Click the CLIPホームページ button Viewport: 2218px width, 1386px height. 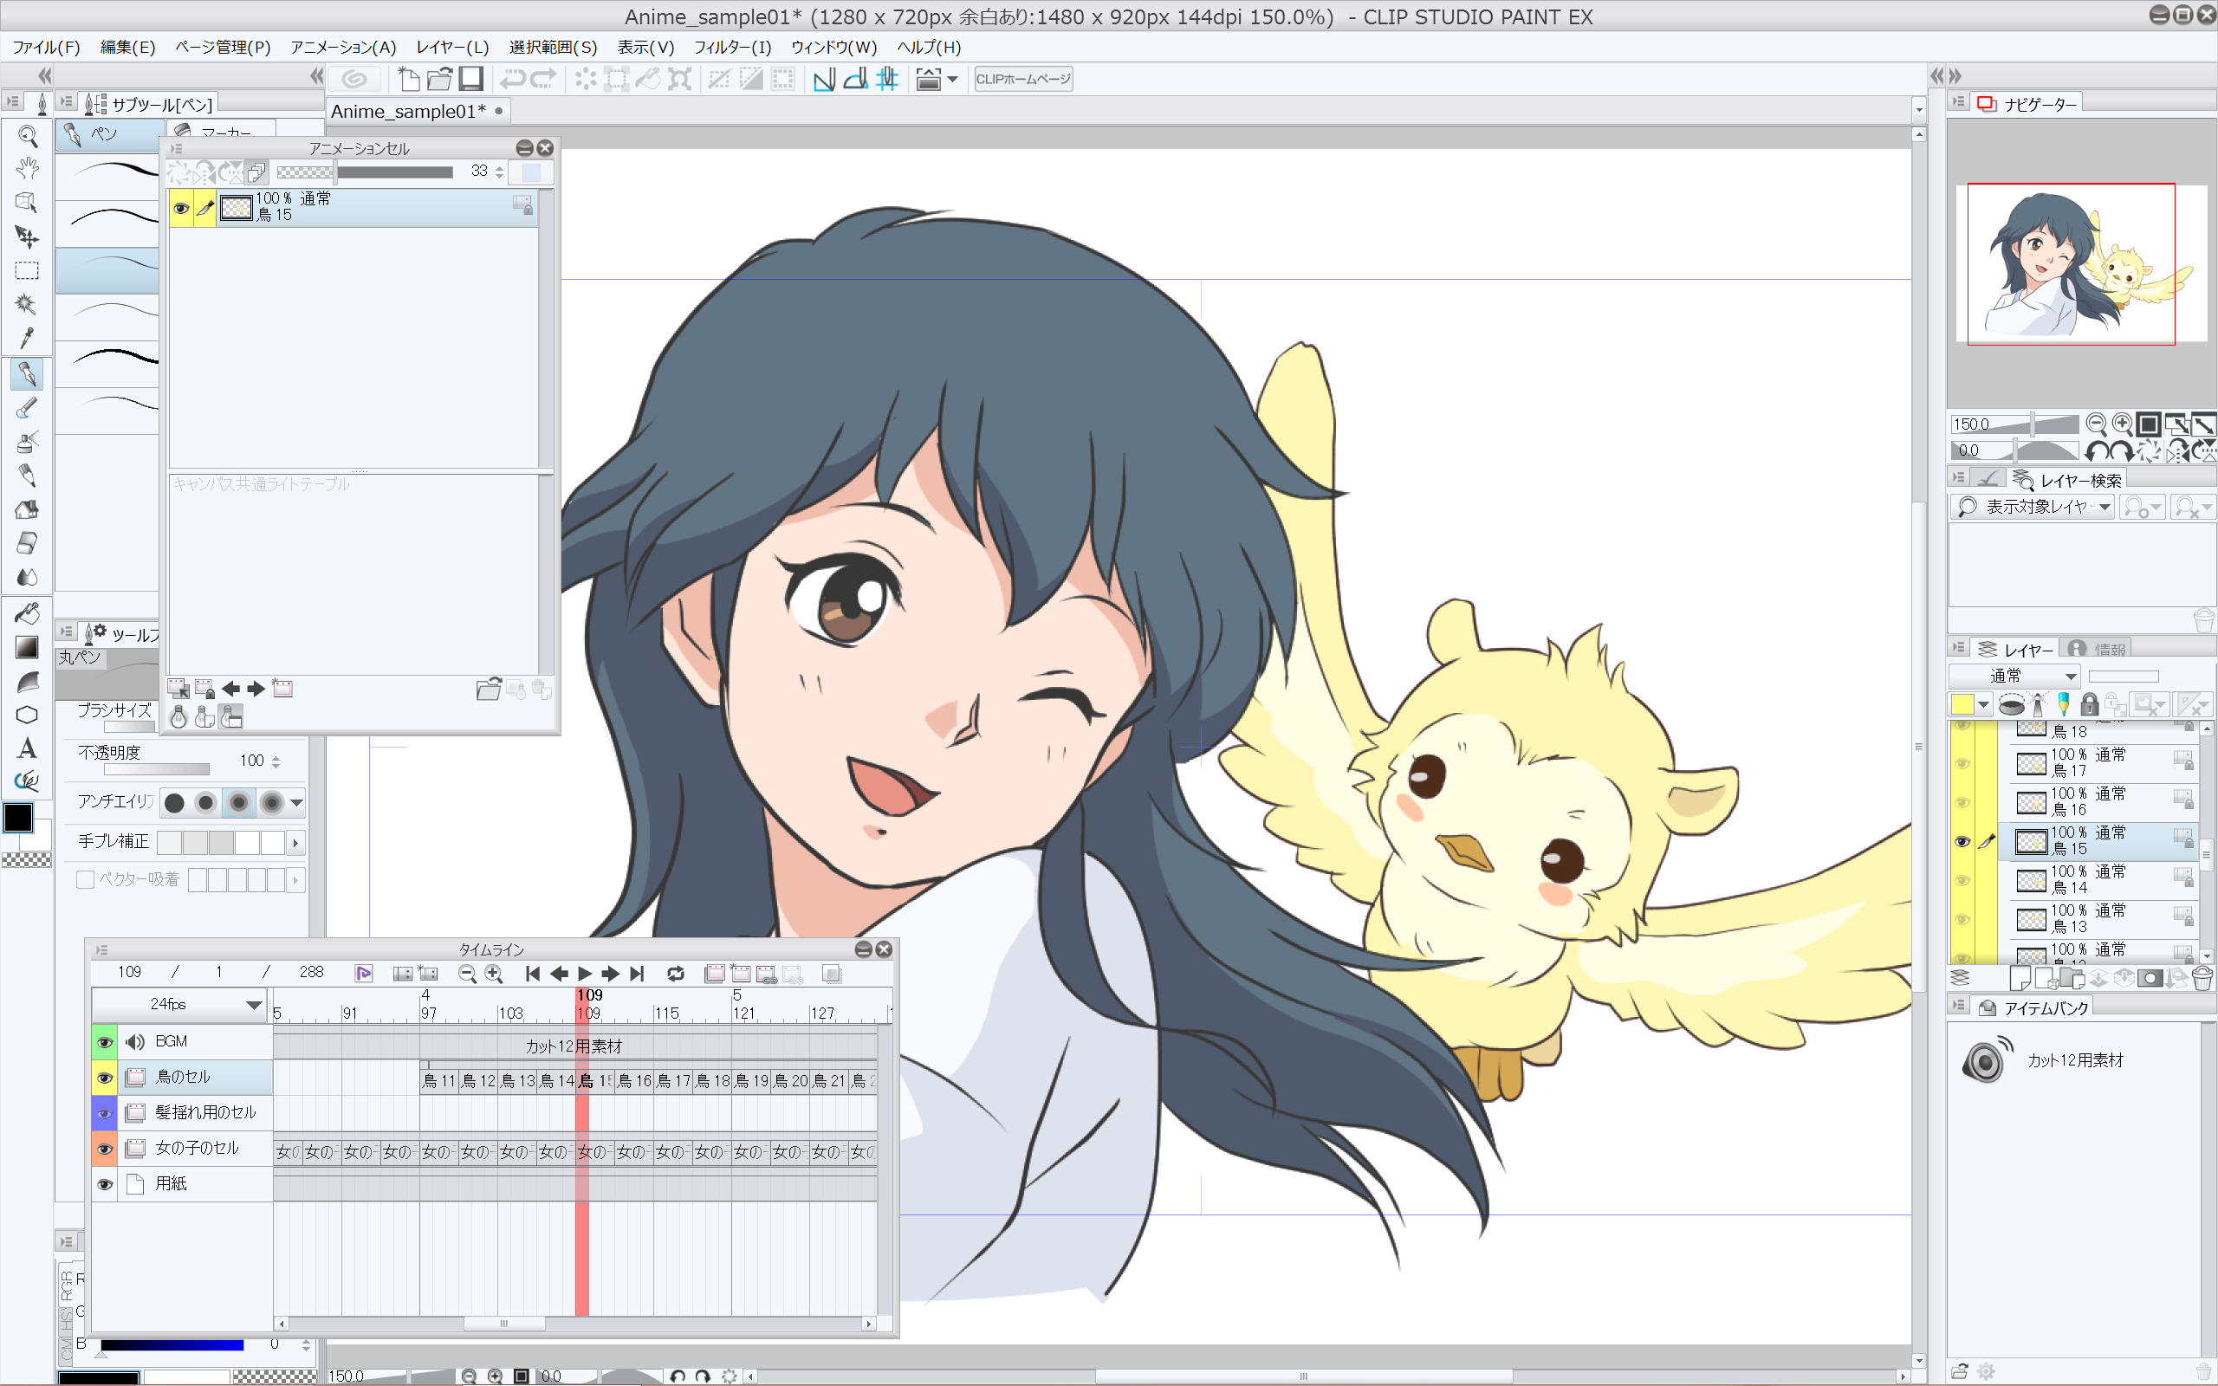(1022, 79)
